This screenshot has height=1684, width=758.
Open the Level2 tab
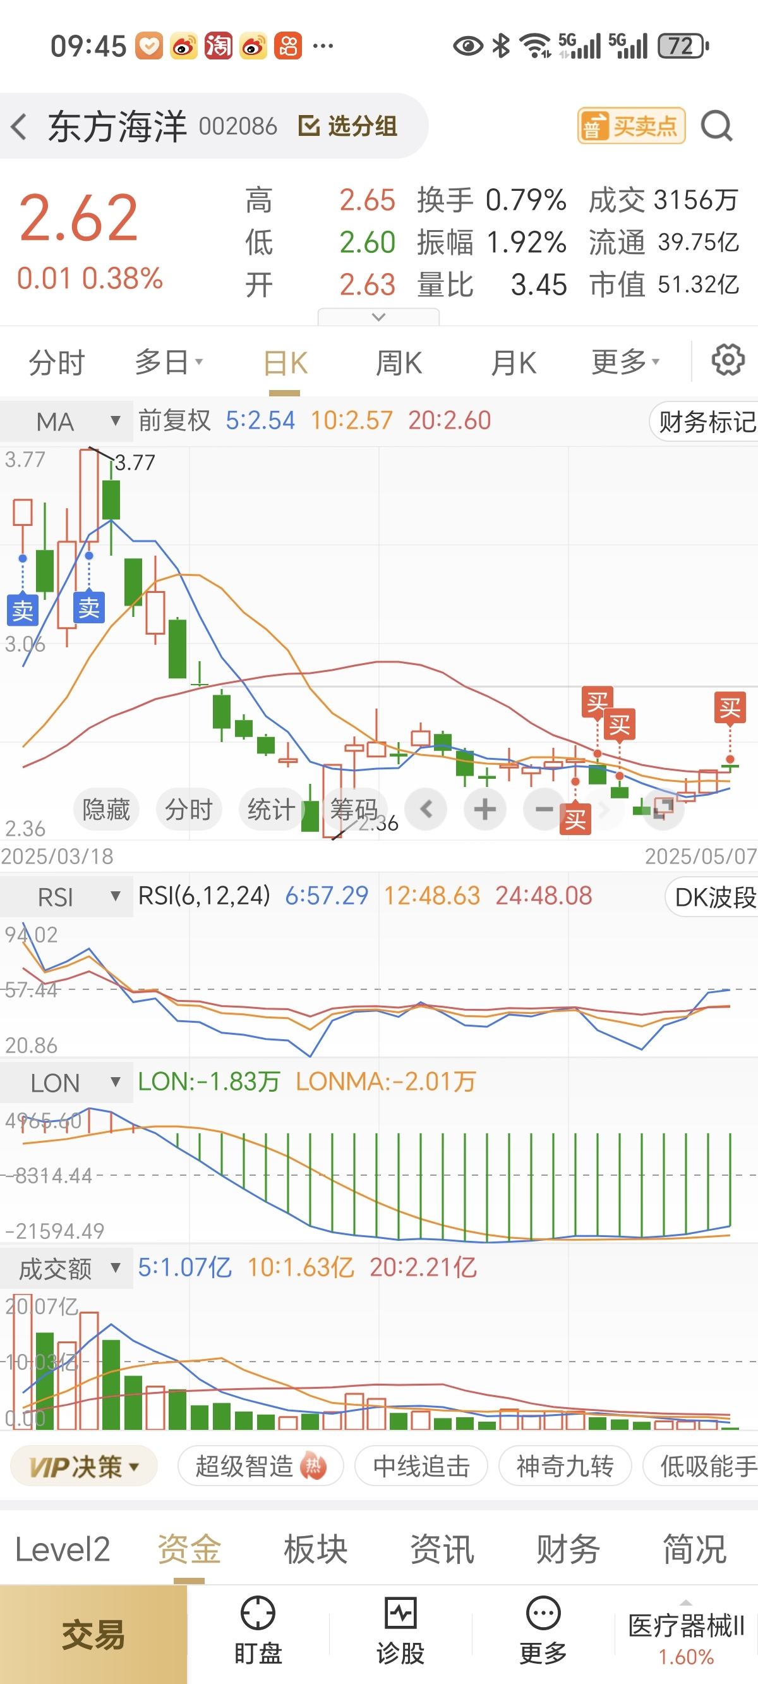63,1549
